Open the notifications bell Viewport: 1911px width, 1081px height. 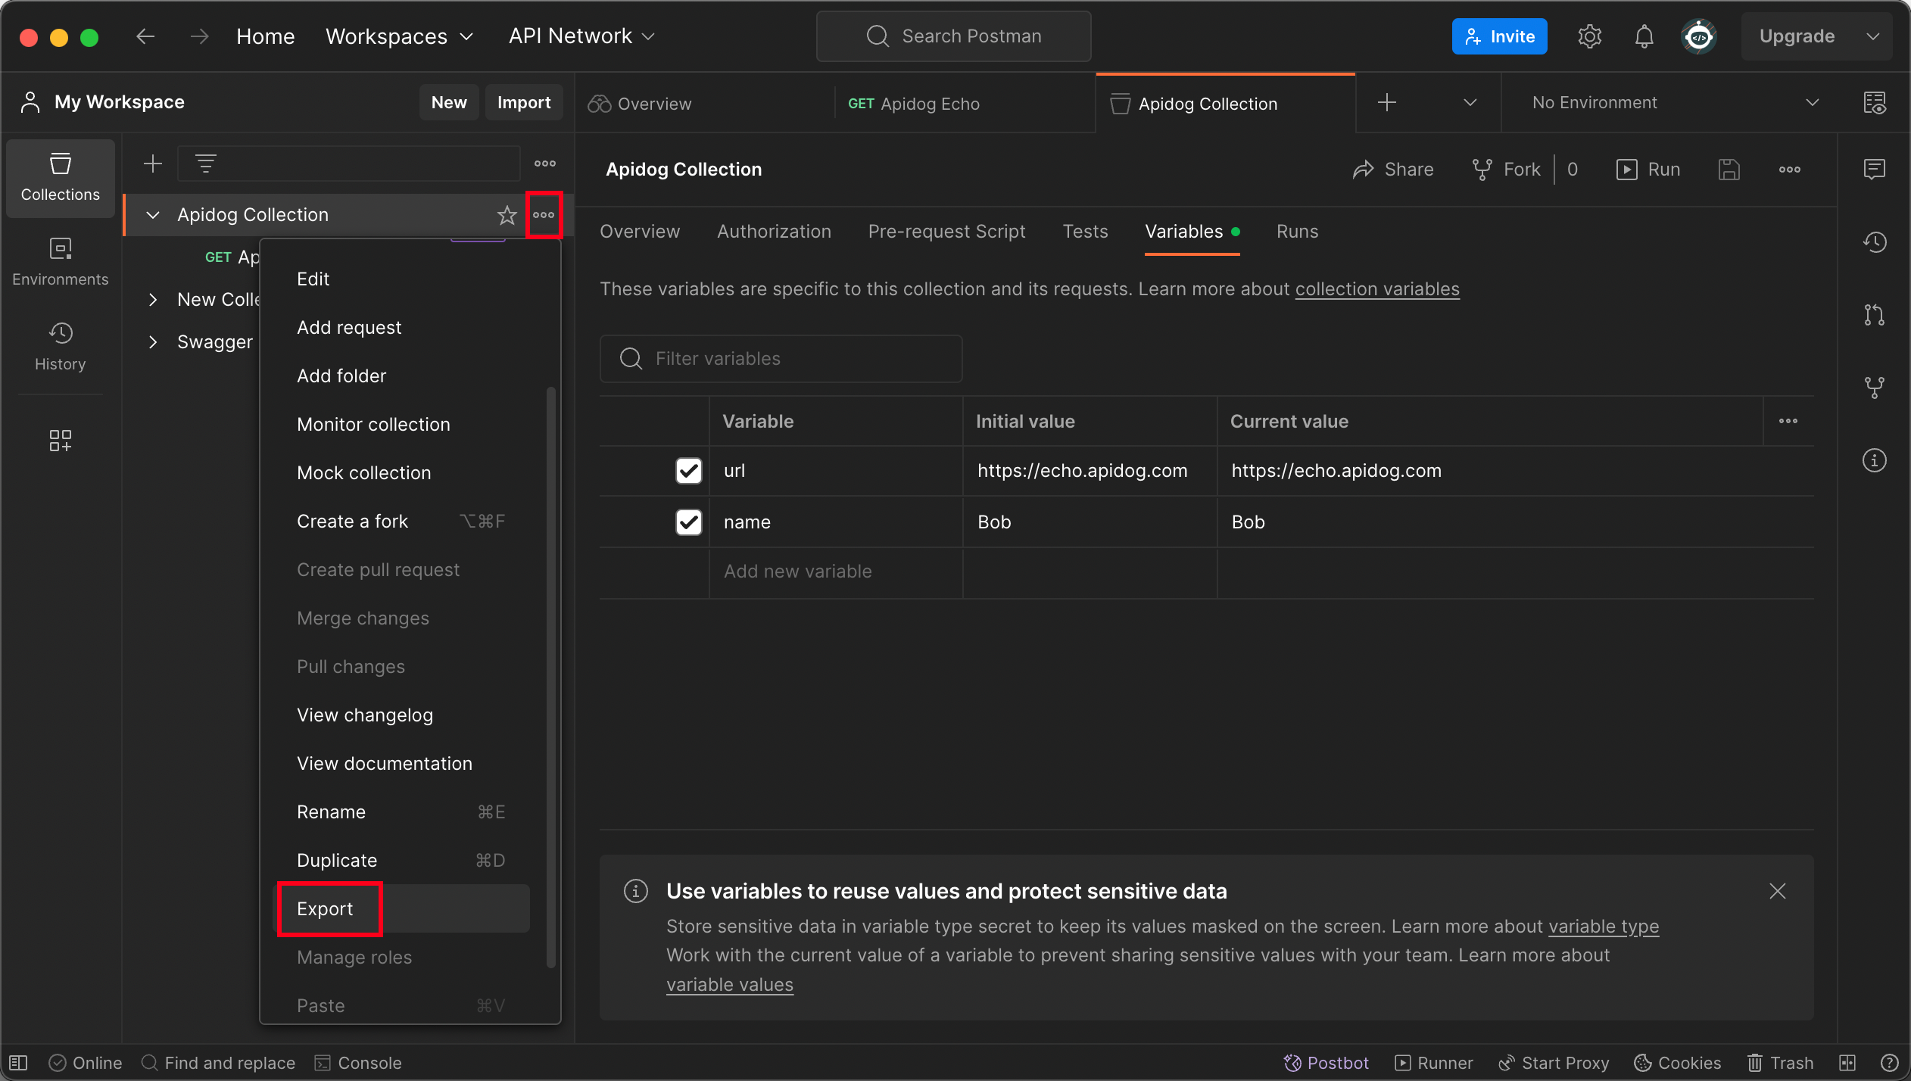pos(1644,36)
